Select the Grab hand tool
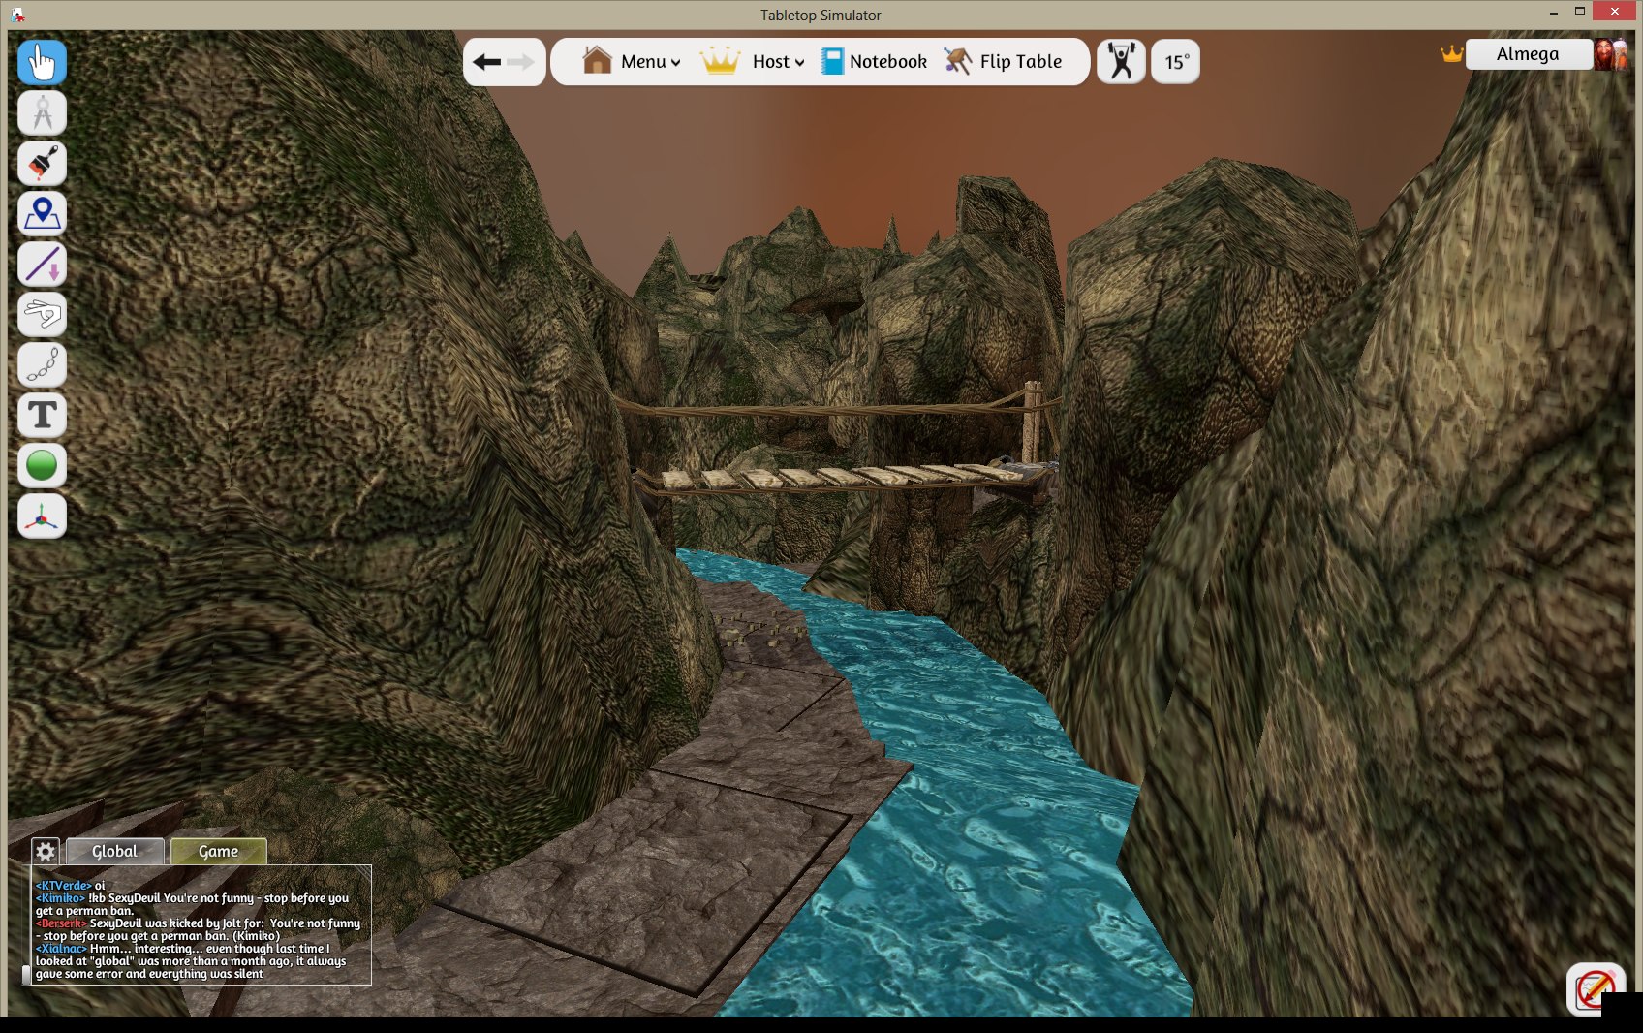This screenshot has height=1033, width=1643. pyautogui.click(x=42, y=62)
